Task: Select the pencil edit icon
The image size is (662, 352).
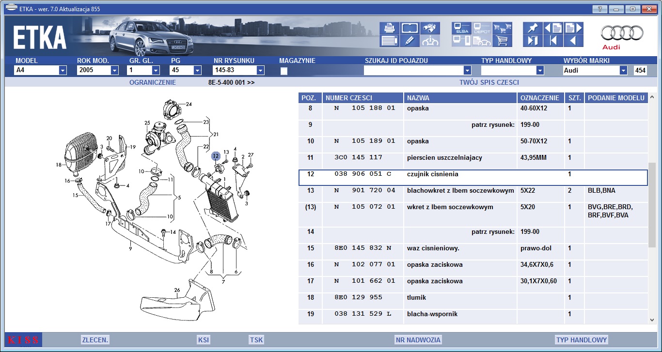Action: (410, 41)
